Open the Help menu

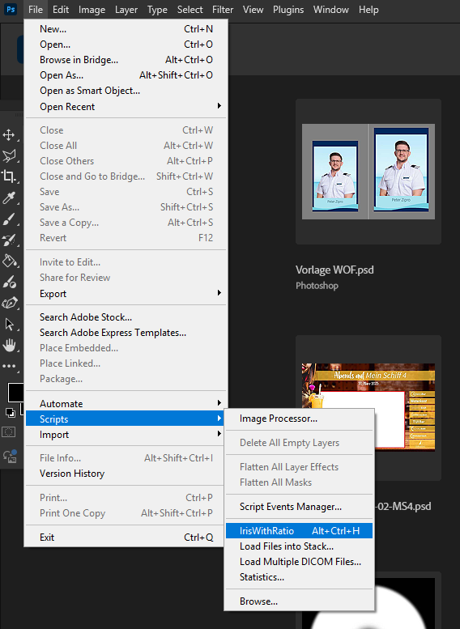tap(368, 10)
